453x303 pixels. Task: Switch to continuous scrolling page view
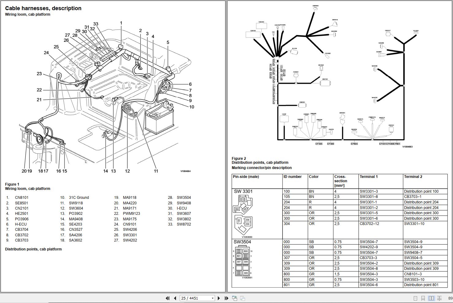point(423,298)
